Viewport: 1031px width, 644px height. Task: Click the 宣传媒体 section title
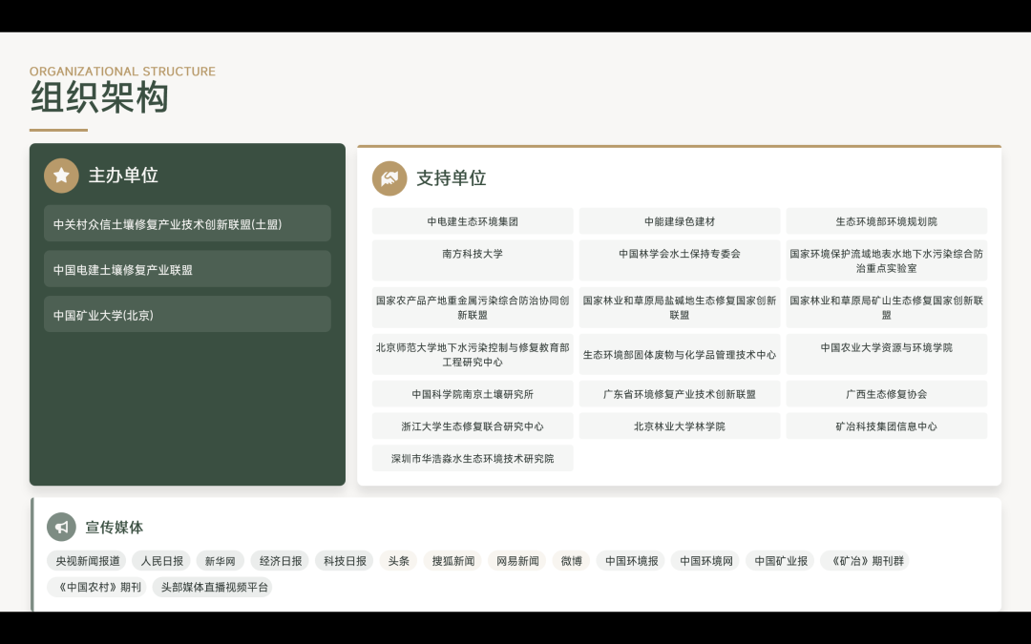tap(115, 527)
